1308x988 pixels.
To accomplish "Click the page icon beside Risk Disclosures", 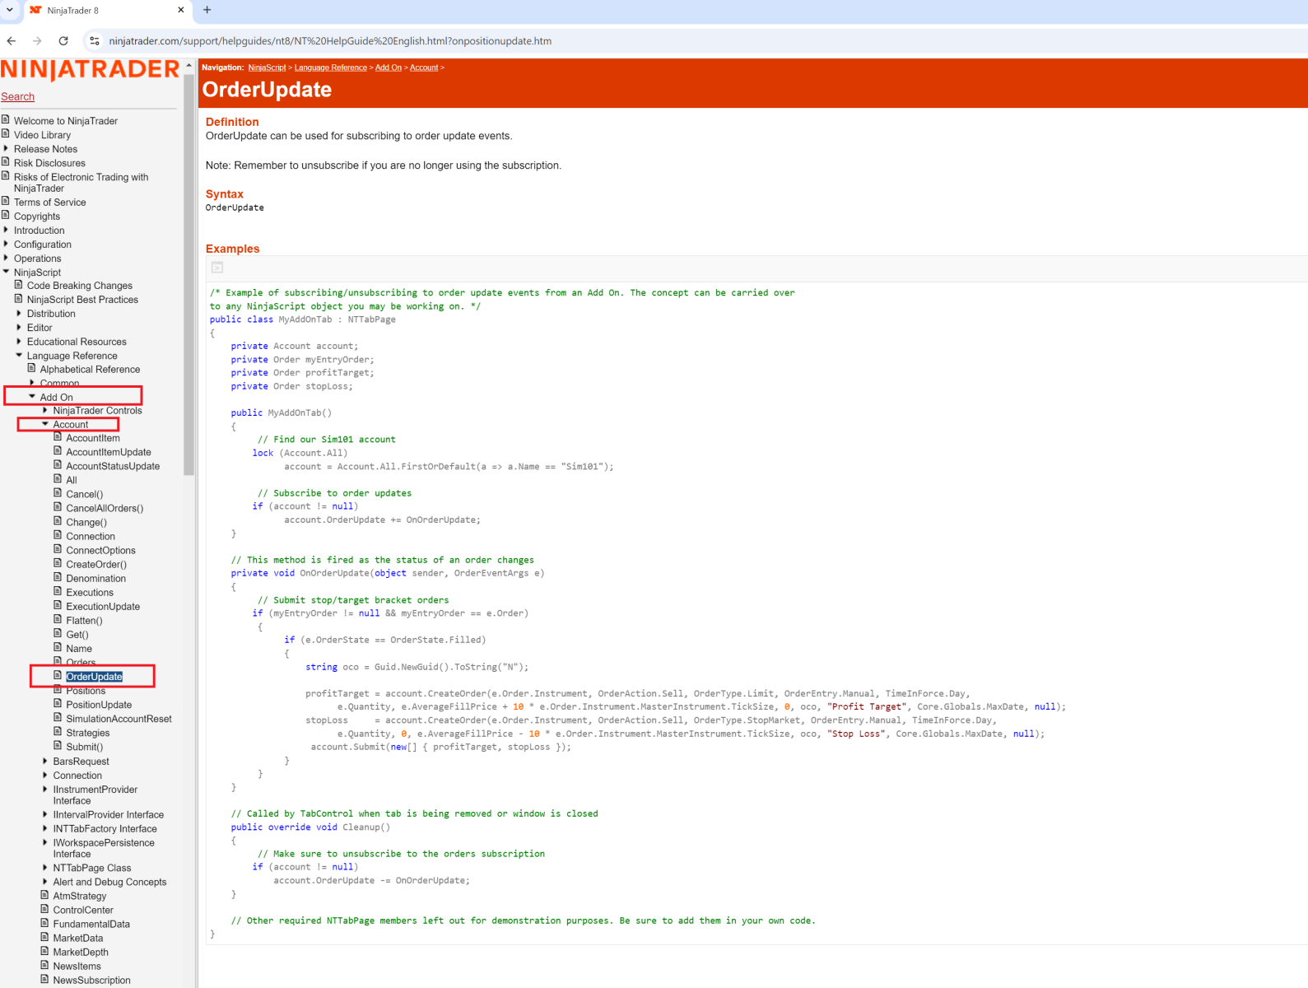I will click(6, 162).
